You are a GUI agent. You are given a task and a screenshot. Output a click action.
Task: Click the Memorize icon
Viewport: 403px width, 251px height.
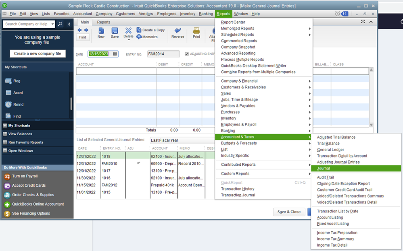coord(139,37)
